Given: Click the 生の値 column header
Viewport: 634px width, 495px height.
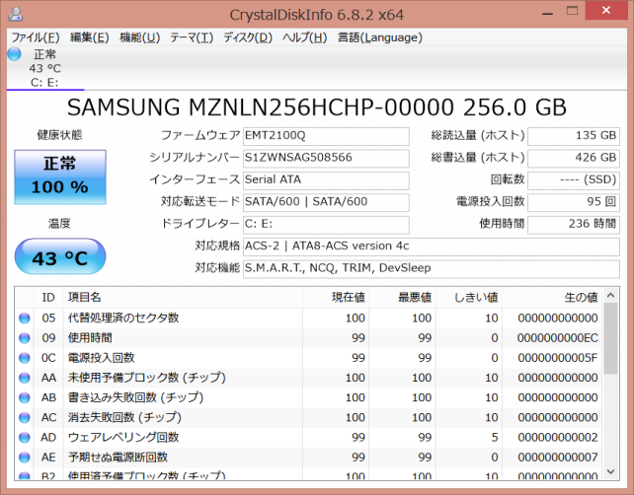Looking at the screenshot, I should 552,298.
